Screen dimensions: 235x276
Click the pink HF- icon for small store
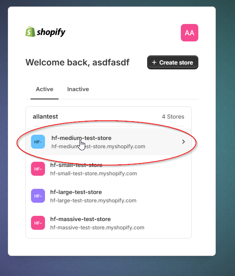pos(38,169)
